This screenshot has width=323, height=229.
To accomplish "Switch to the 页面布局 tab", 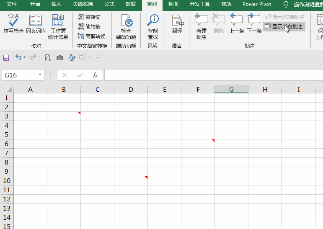I will pyautogui.click(x=83, y=4).
